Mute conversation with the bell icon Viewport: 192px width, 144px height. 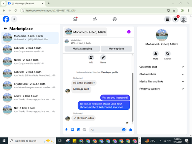click(156, 54)
